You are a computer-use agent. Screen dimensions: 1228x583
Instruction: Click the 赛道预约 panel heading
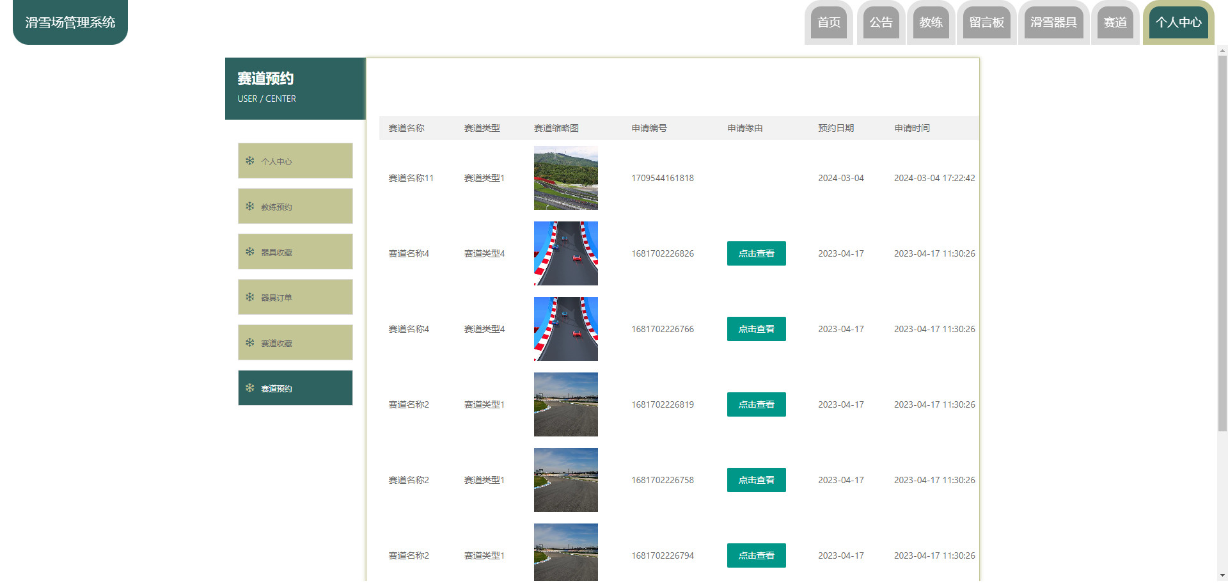pos(265,78)
